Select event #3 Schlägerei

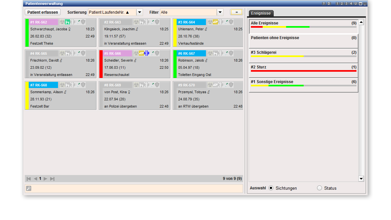[x=303, y=56]
